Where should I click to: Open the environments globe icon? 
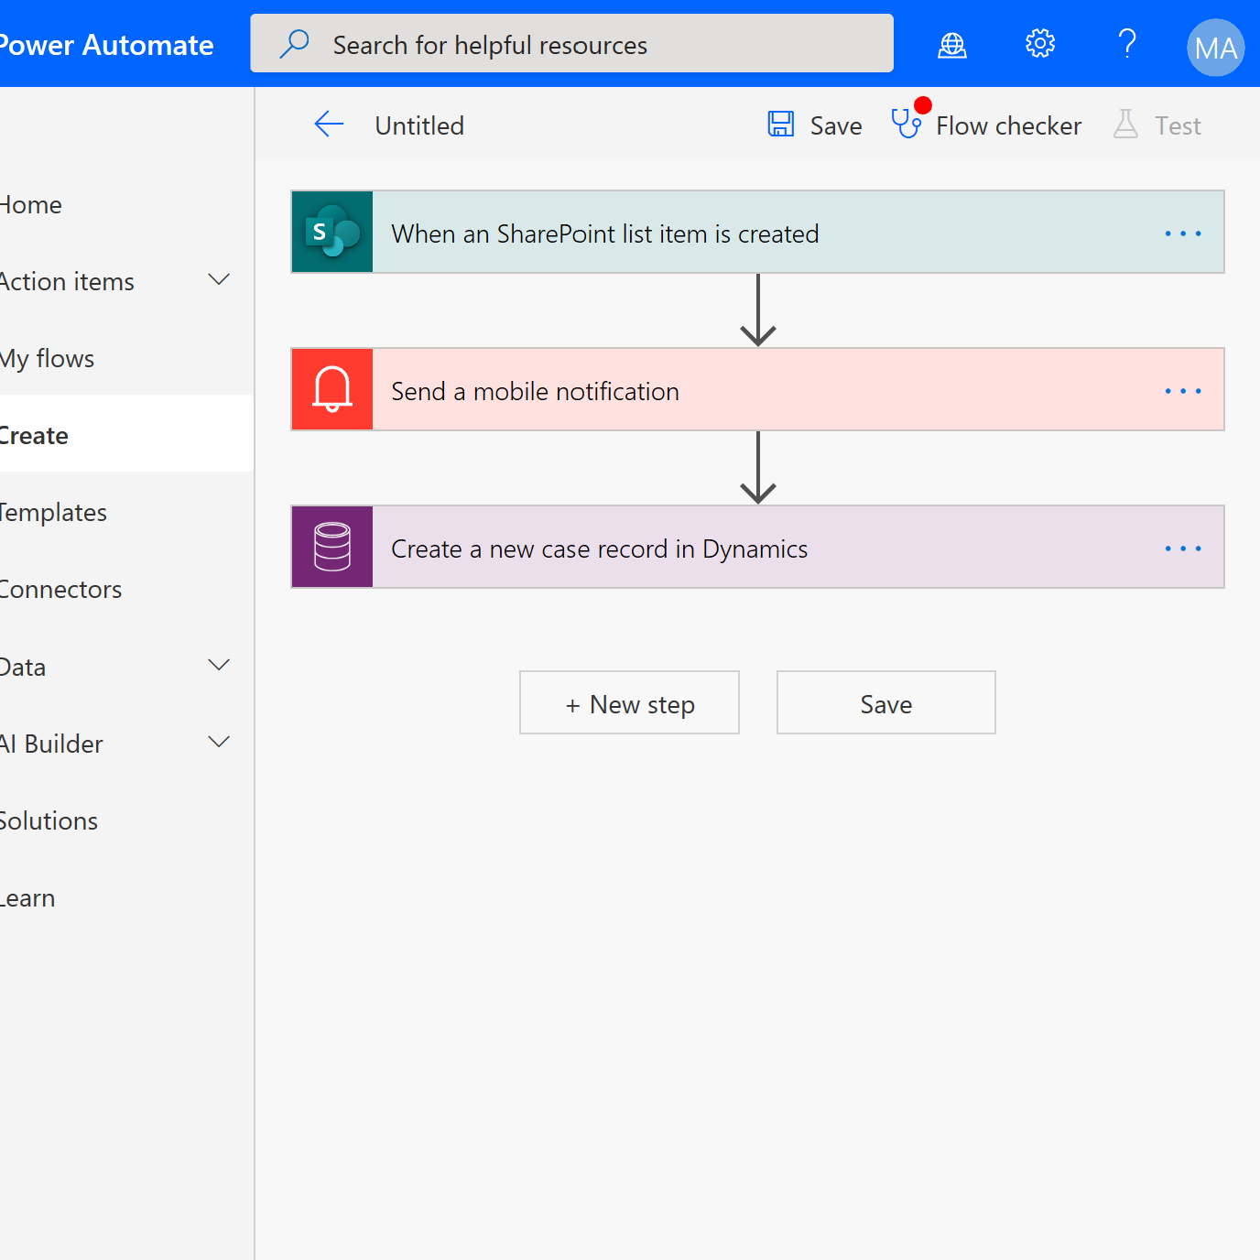click(x=952, y=44)
